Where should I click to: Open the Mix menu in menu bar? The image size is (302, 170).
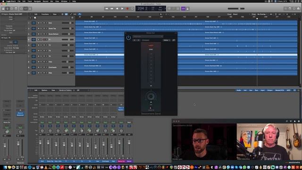(51, 1)
